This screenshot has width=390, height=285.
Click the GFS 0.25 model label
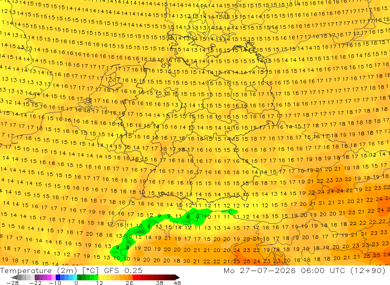click(x=123, y=271)
